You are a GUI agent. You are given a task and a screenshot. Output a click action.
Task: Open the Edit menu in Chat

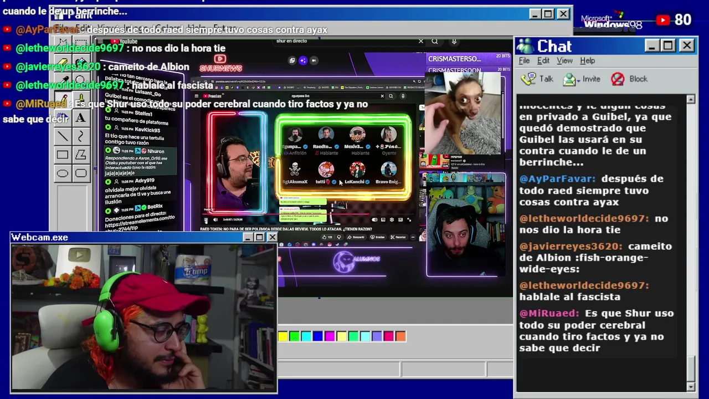[543, 60]
